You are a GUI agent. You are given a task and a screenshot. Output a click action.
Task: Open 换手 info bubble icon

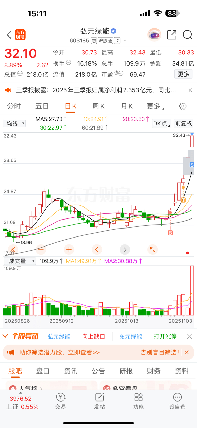tap(68, 62)
